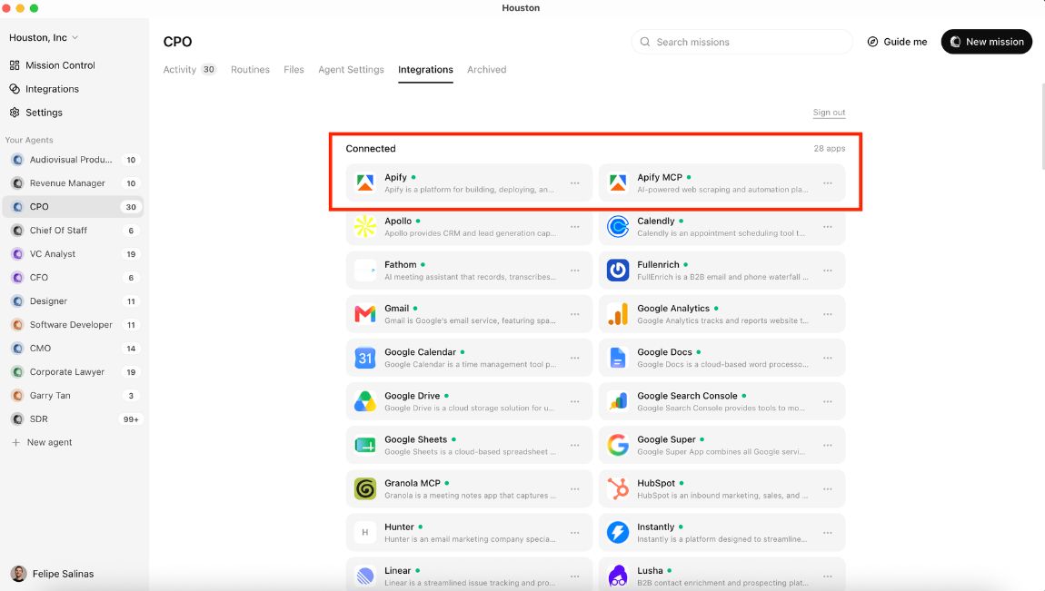The image size is (1045, 591).
Task: Open the three-dot menu for Google Docs
Action: coord(827,358)
